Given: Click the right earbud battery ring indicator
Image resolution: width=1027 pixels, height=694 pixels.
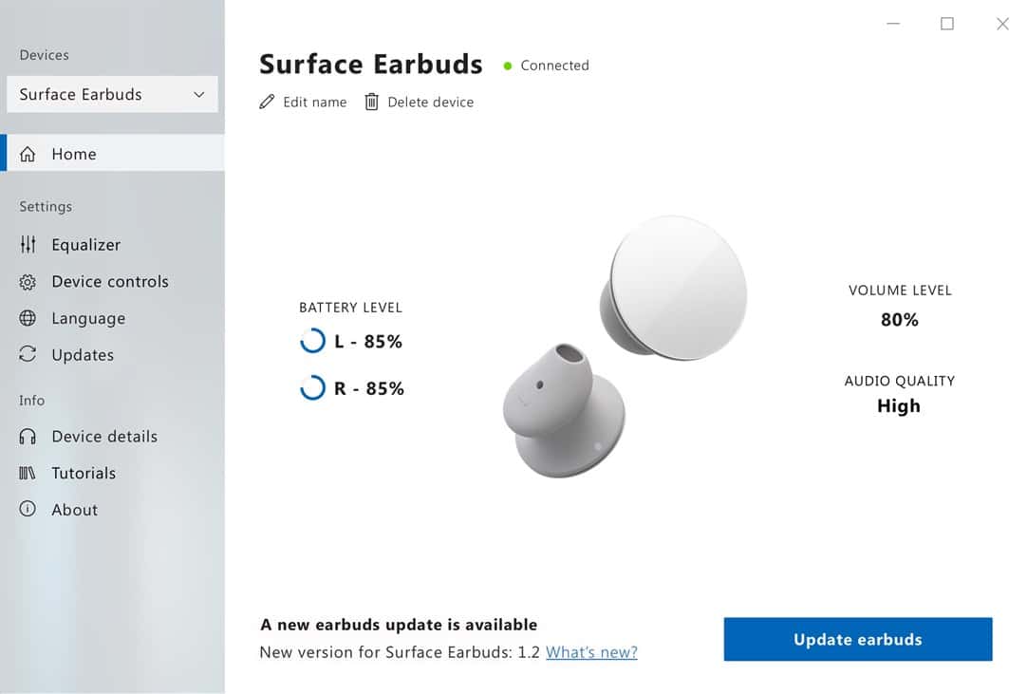Looking at the screenshot, I should pos(312,388).
